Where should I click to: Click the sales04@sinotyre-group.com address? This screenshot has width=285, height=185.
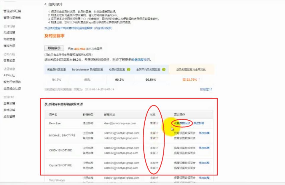(122, 163)
